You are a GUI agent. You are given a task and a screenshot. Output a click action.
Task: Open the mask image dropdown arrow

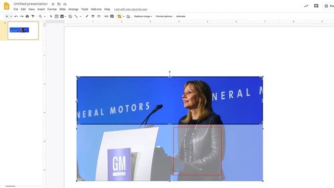click(124, 16)
